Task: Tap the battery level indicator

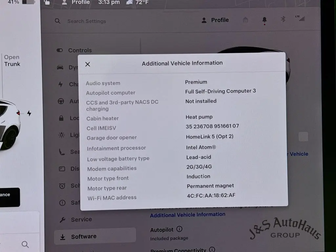Action: (x=29, y=2)
